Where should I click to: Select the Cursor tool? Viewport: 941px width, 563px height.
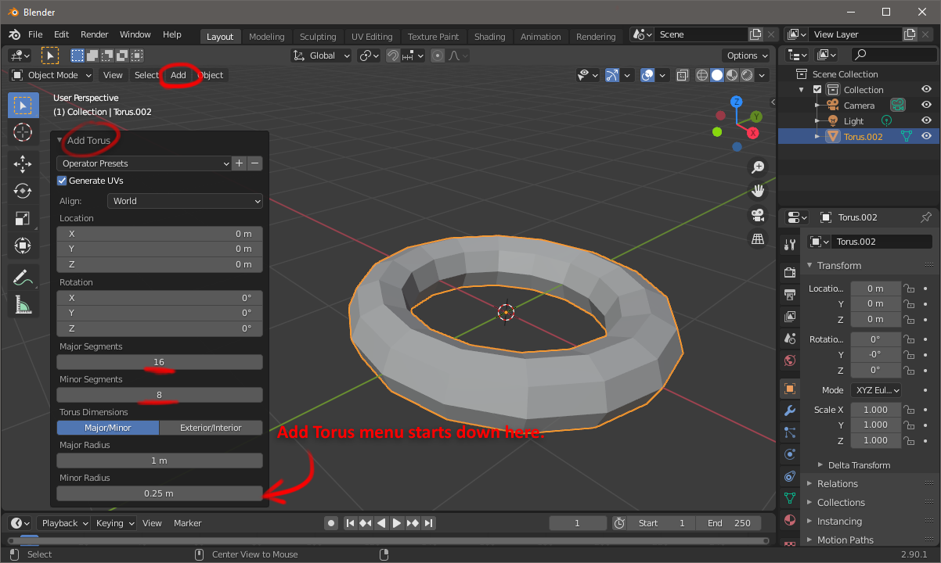point(23,132)
